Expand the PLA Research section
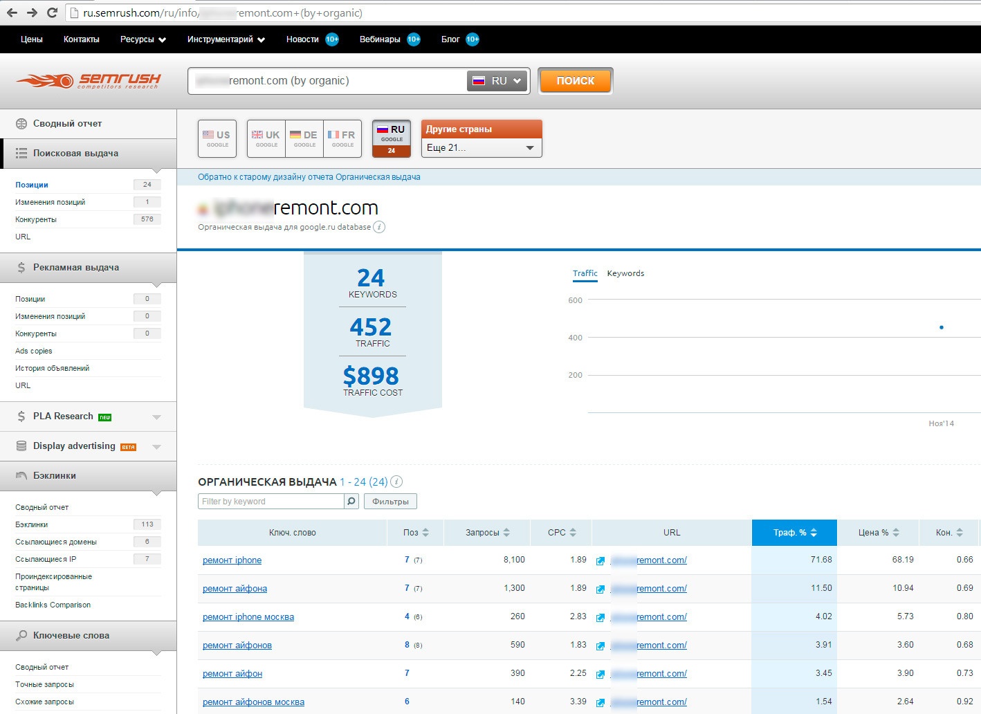The width and height of the screenshot is (981, 714). pyautogui.click(x=89, y=416)
